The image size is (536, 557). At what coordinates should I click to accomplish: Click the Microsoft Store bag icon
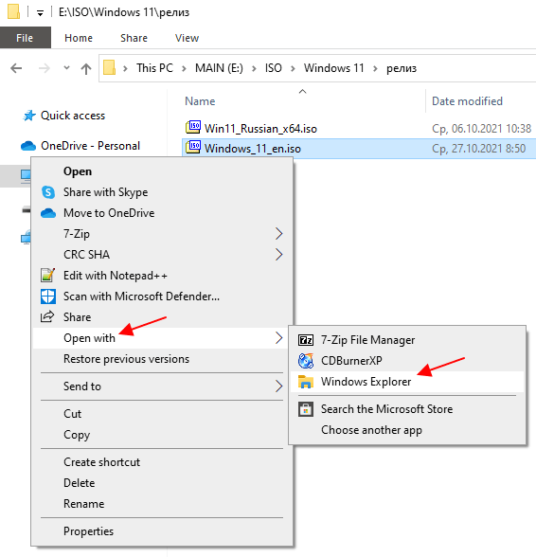pyautogui.click(x=306, y=409)
